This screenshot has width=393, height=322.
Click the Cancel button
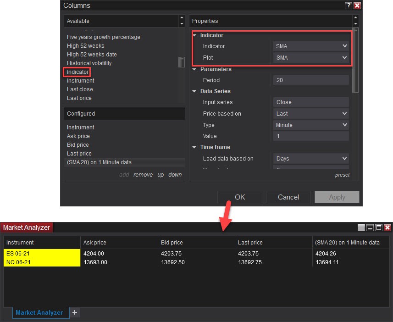tap(288, 197)
